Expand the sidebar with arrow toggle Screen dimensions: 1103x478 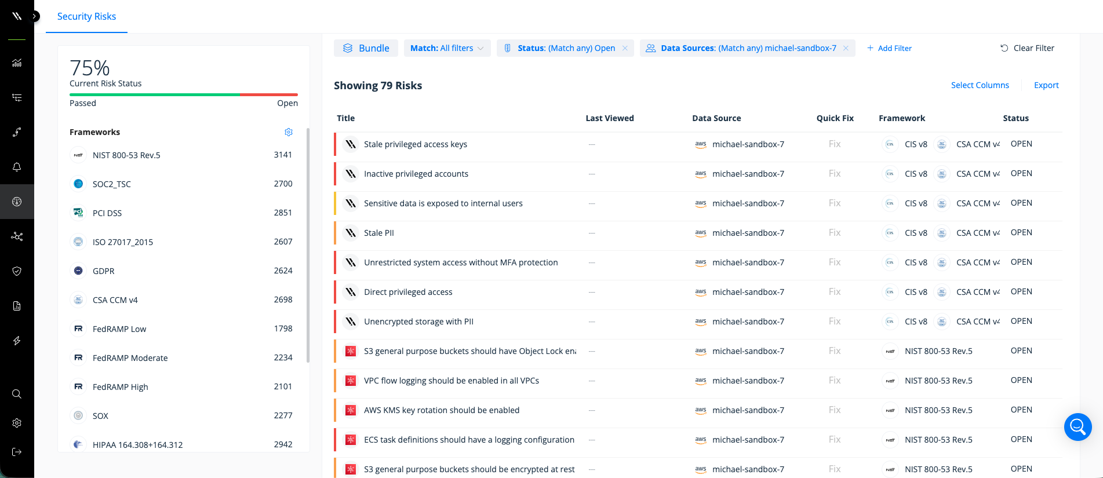(x=35, y=16)
